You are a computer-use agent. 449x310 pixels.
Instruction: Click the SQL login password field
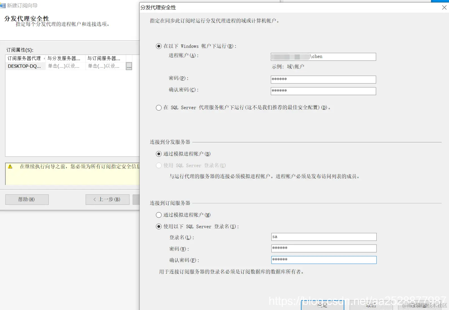pos(324,249)
